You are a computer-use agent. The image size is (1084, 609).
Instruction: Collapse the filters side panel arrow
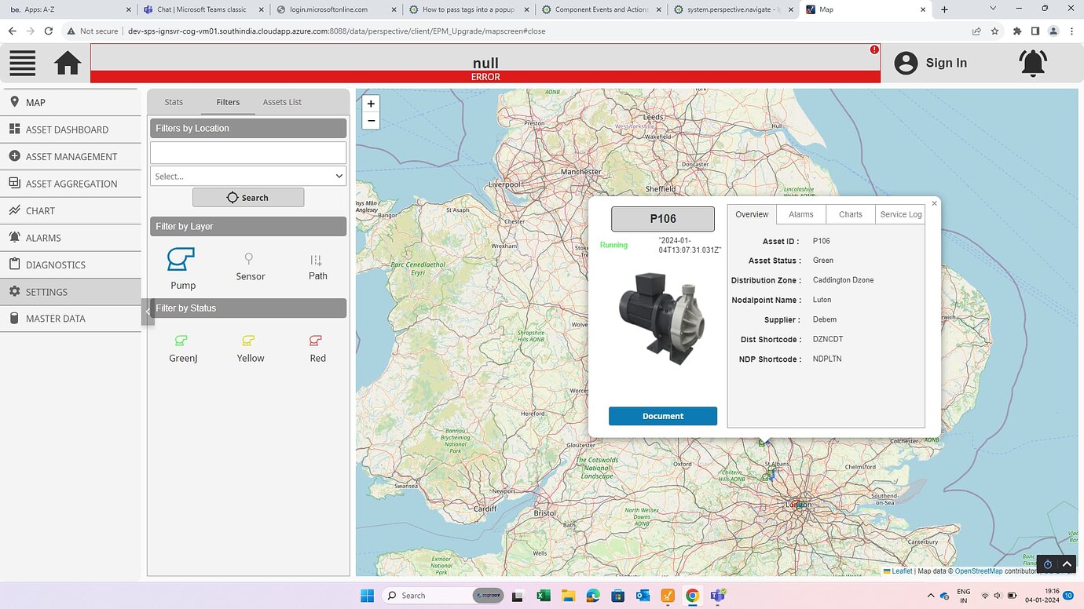click(x=148, y=312)
